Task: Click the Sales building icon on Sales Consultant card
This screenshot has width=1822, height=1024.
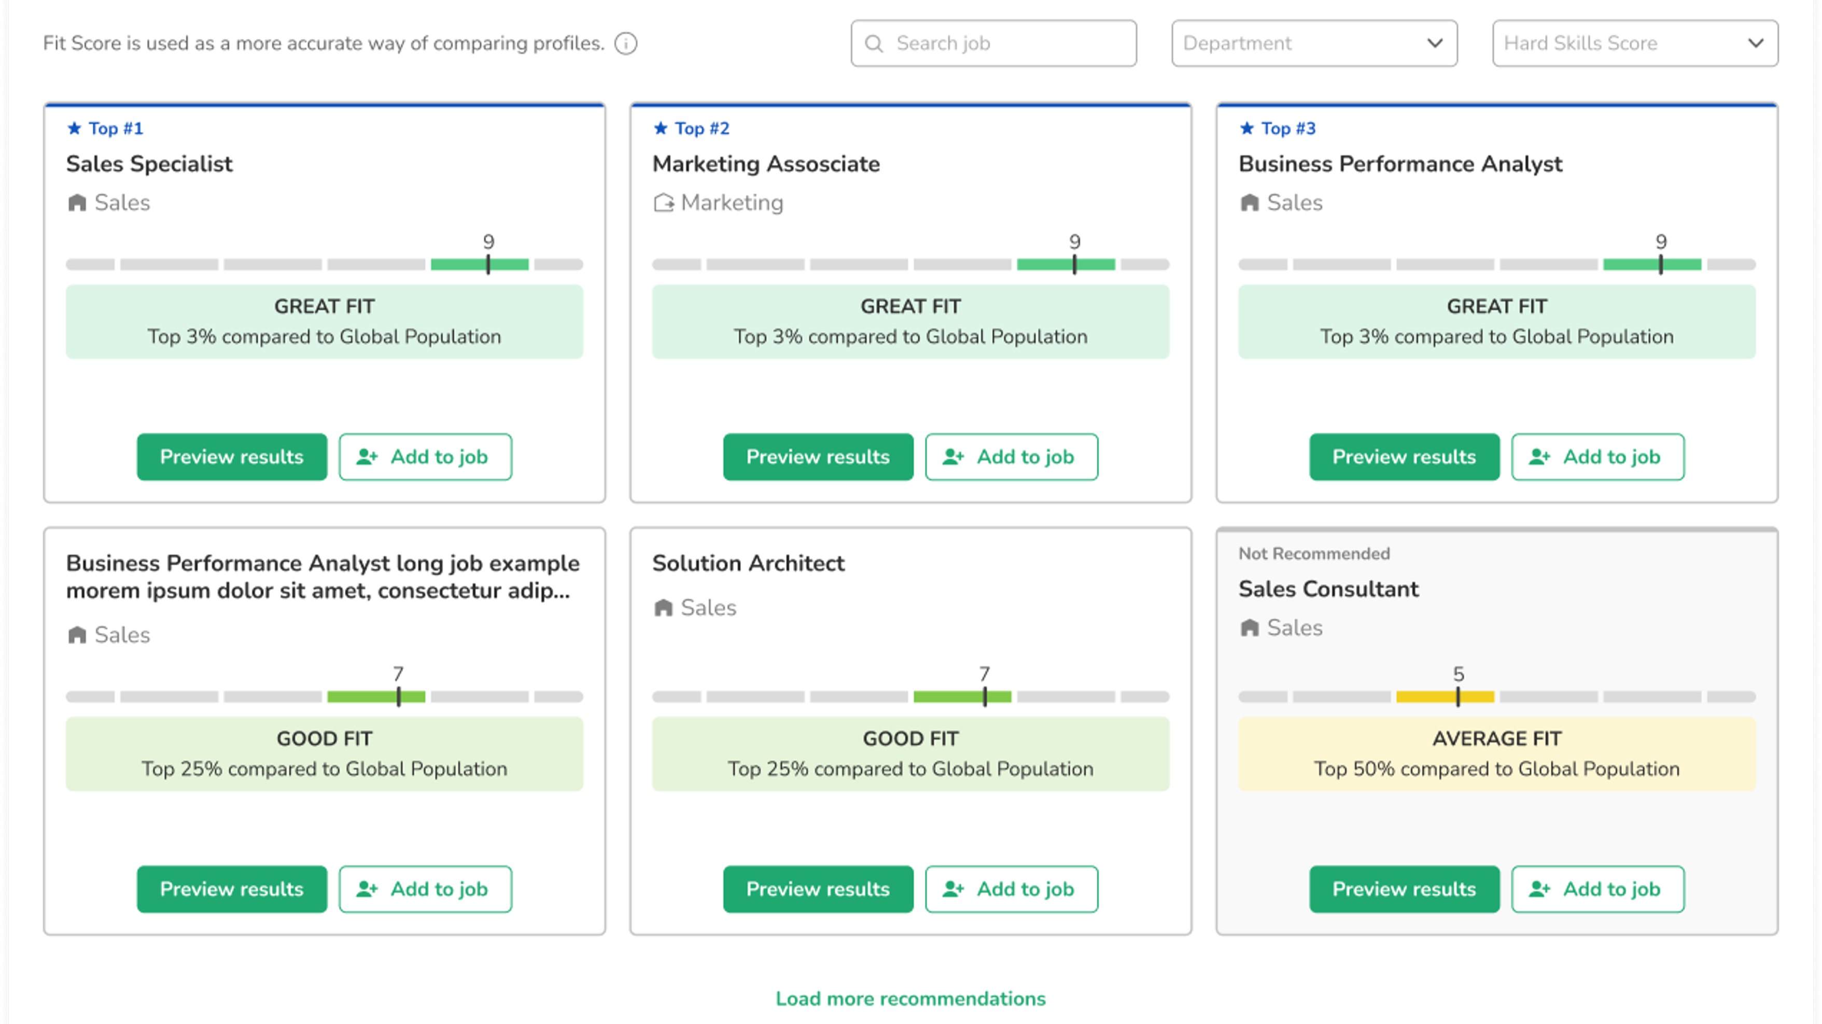Action: [x=1249, y=628]
